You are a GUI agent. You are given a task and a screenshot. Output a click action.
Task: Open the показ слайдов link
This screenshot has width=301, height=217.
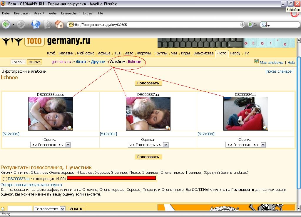pos(279,71)
